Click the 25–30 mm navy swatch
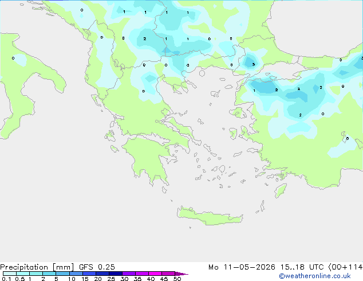Image resolution: width=363 pixels, height=281 pixels. tap(115, 274)
